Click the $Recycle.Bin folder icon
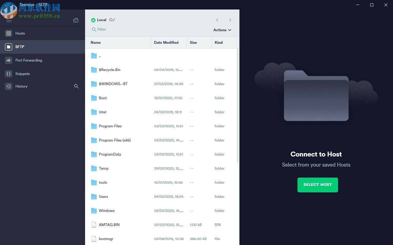Viewport: 393px width, 245px height. point(94,70)
